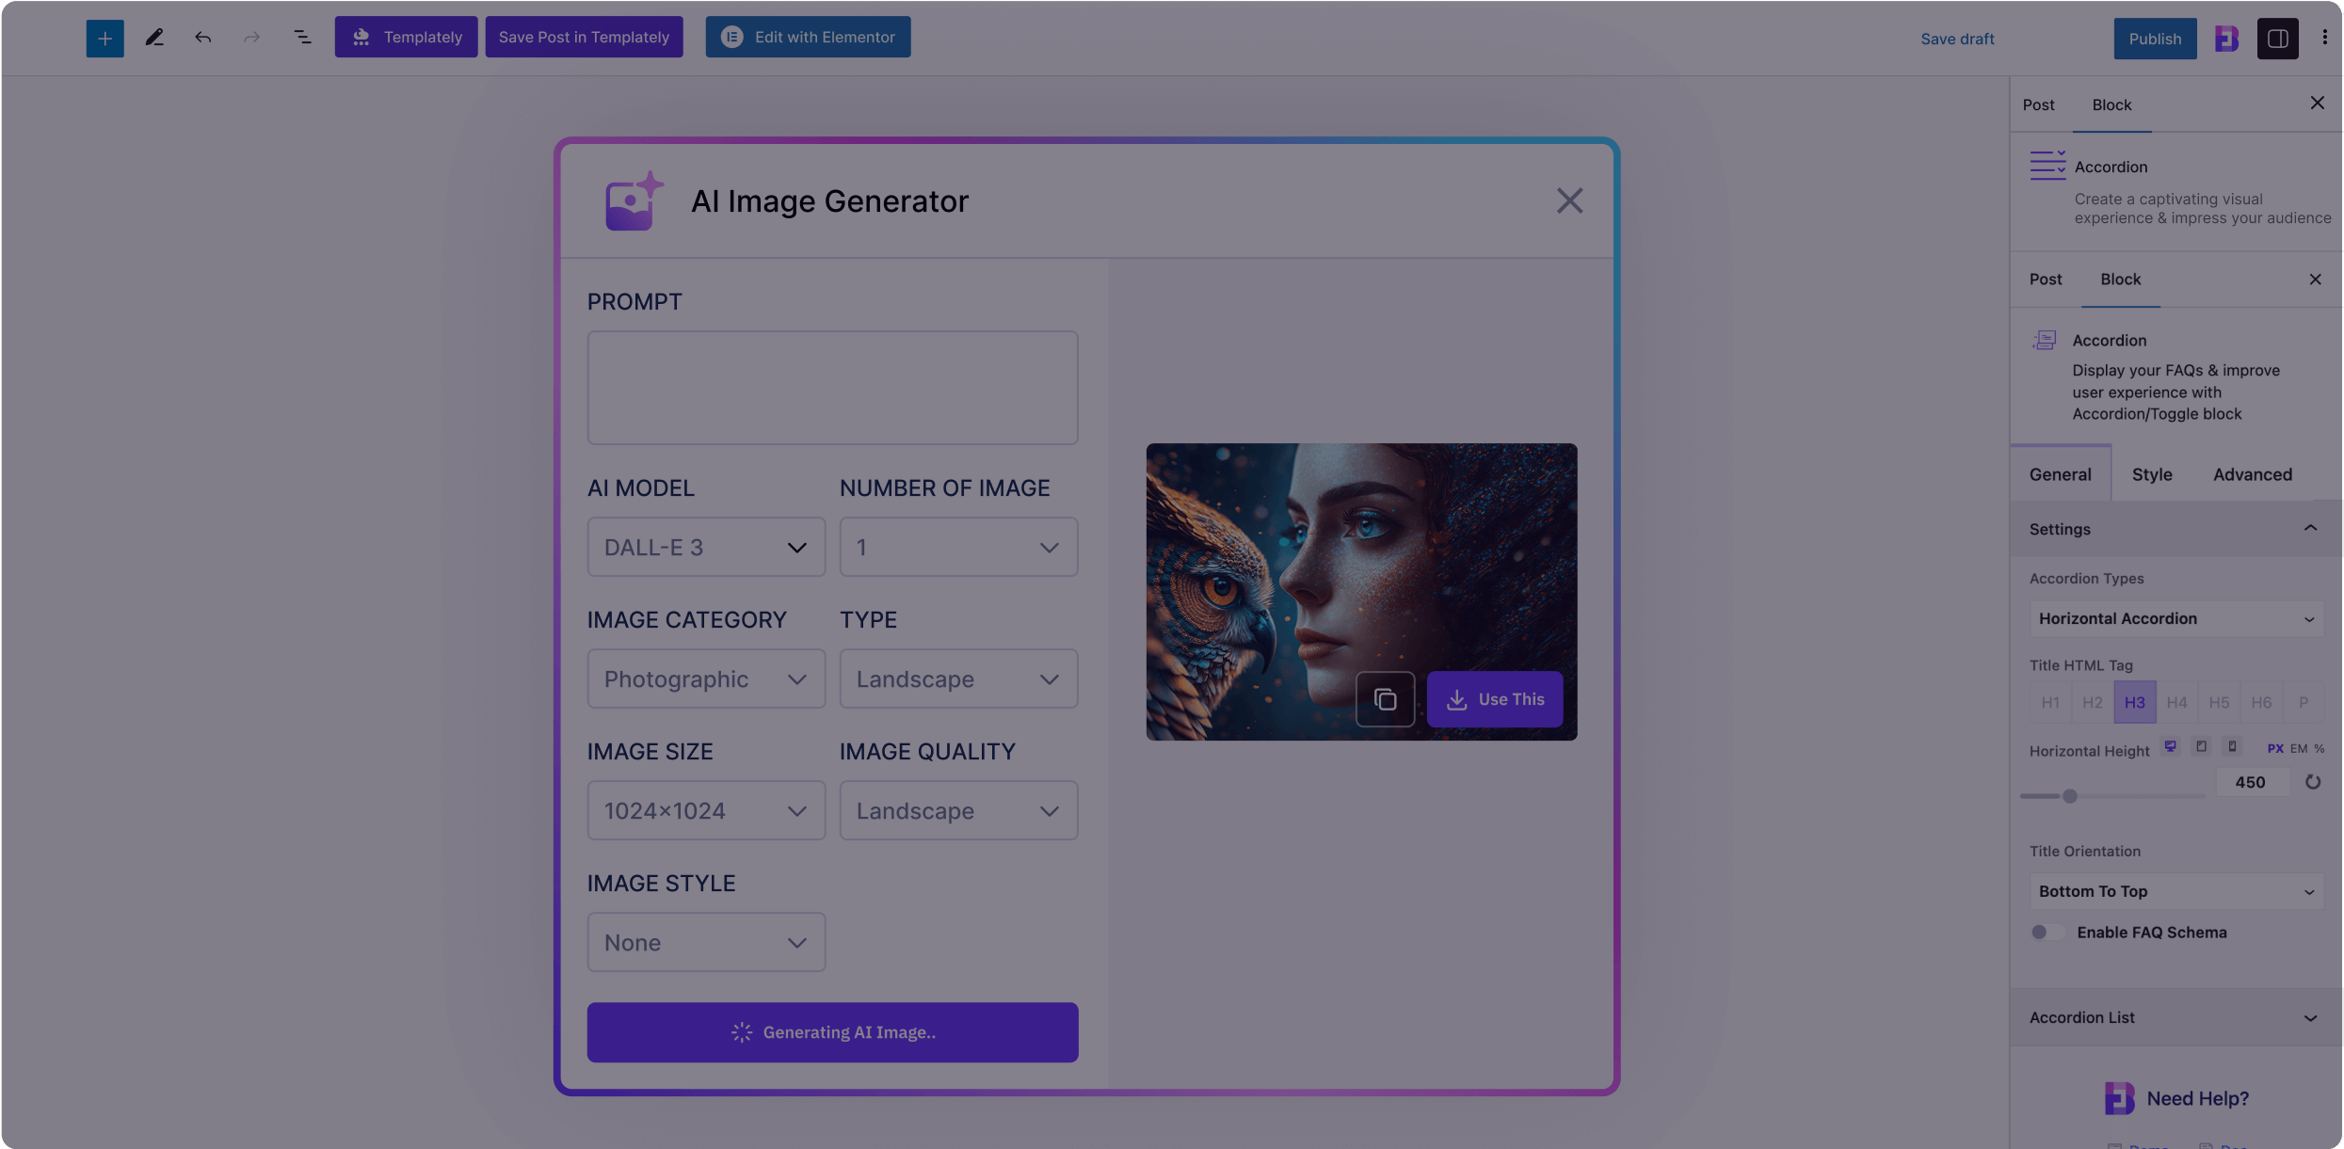Screen dimensions: 2344x1149
Task: Click the Save draft link
Action: tap(1957, 39)
